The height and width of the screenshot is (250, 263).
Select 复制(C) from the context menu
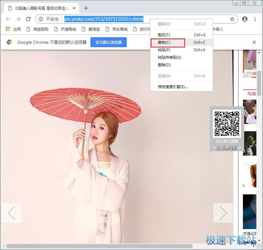(x=164, y=42)
